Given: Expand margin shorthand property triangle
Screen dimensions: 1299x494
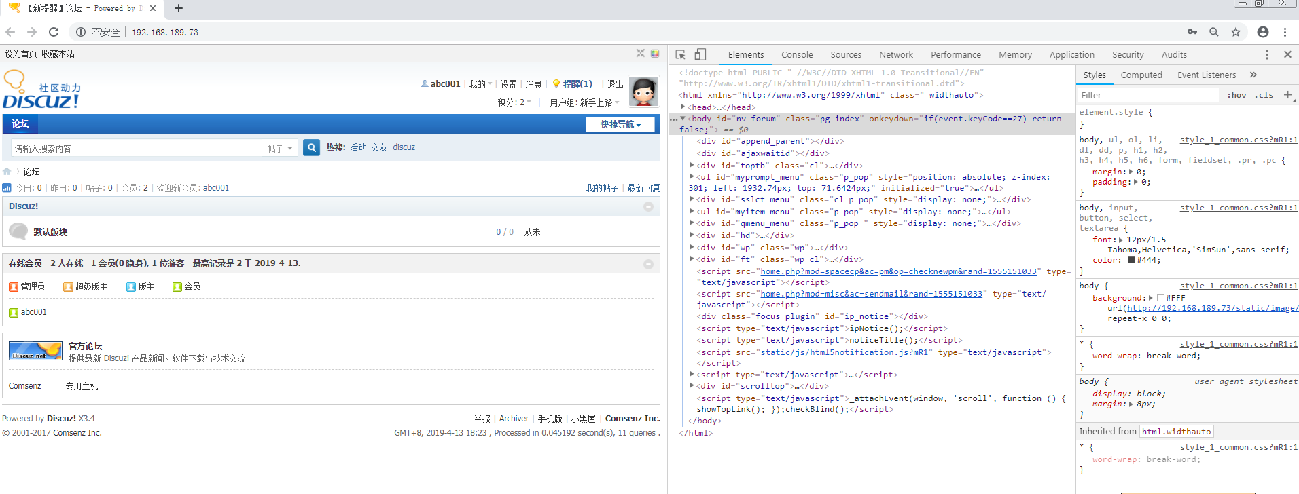Looking at the screenshot, I should (1131, 172).
